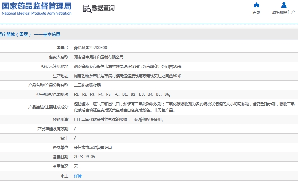
Task: Open the 详情 link in the 注 row
Action: [x=78, y=176]
